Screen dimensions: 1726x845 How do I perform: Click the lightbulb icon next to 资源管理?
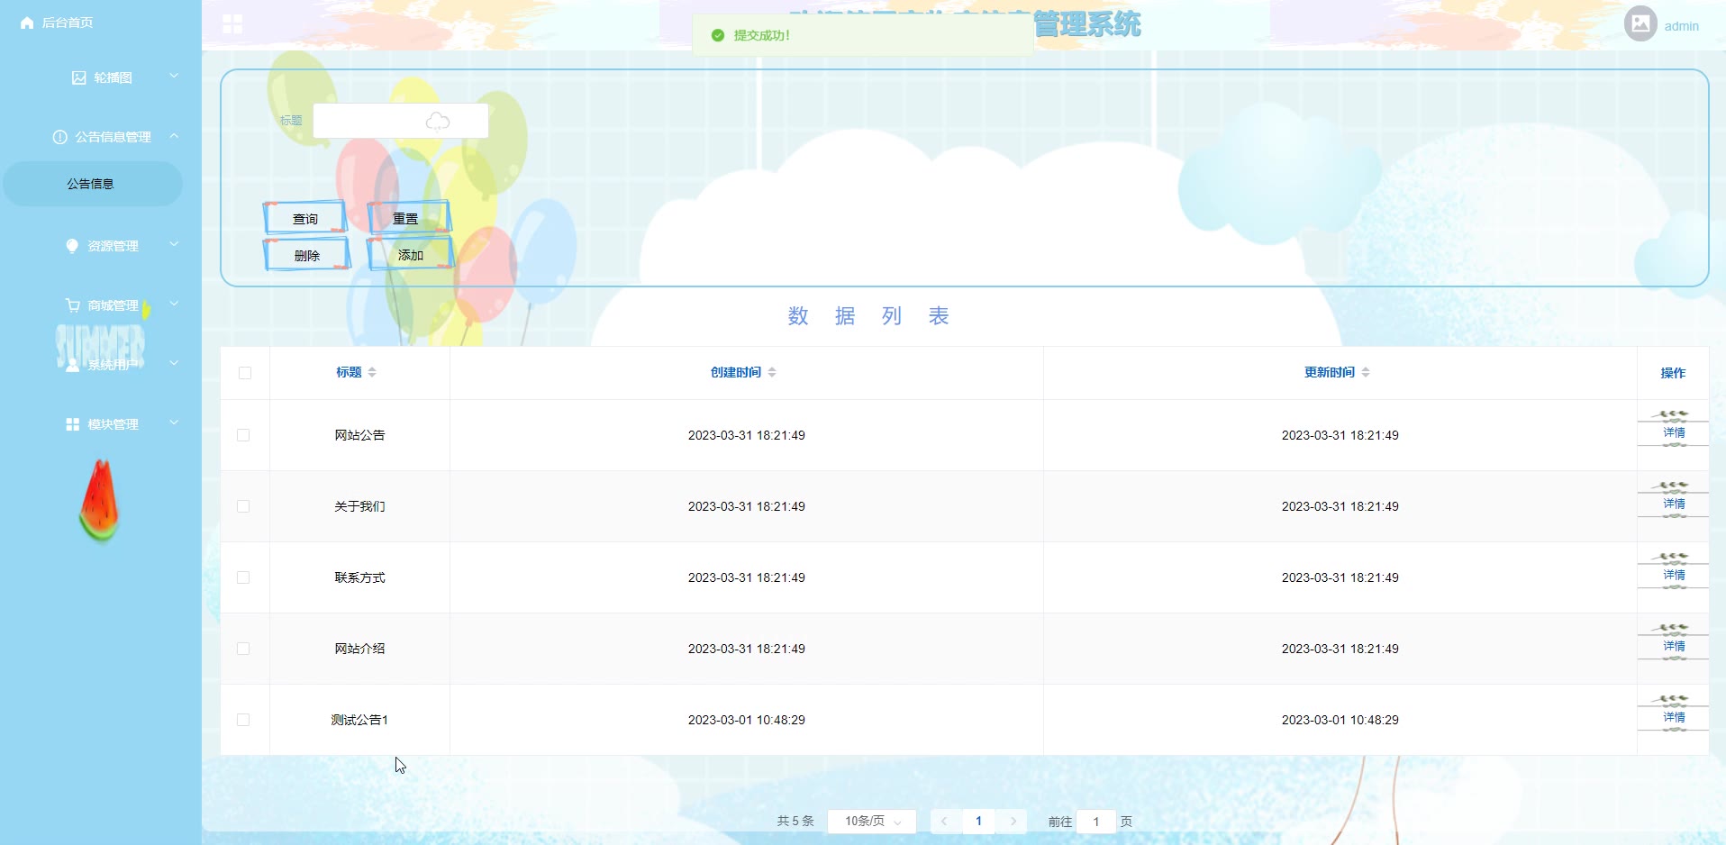72,246
